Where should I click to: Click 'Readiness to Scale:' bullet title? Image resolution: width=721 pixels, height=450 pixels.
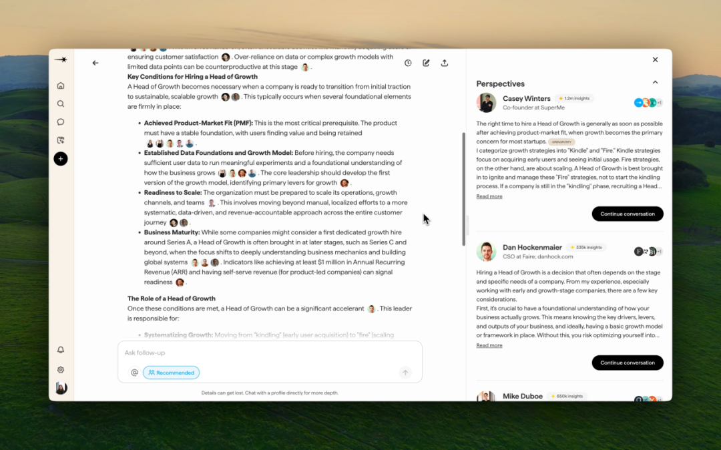[x=173, y=192]
